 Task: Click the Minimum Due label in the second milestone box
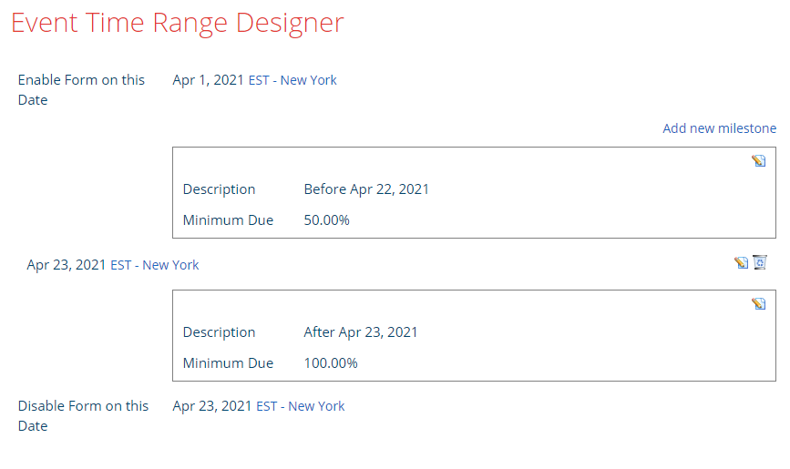pos(228,363)
